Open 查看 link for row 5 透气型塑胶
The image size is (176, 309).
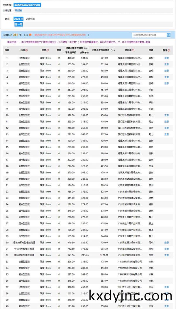click(166, 83)
